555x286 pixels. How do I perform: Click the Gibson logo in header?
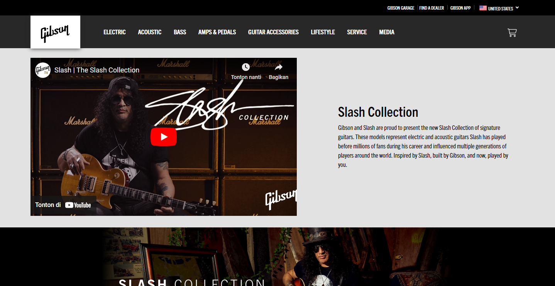click(x=55, y=32)
